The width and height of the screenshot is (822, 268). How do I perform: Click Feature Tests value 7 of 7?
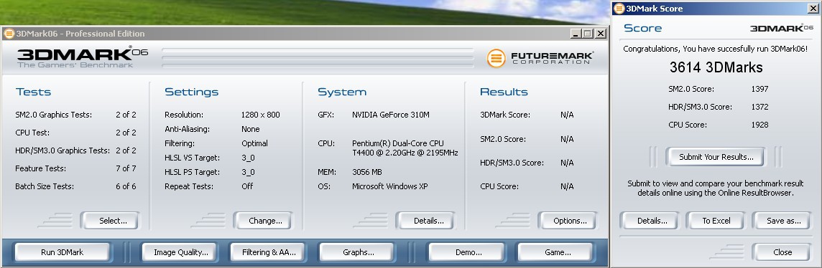[x=126, y=168]
